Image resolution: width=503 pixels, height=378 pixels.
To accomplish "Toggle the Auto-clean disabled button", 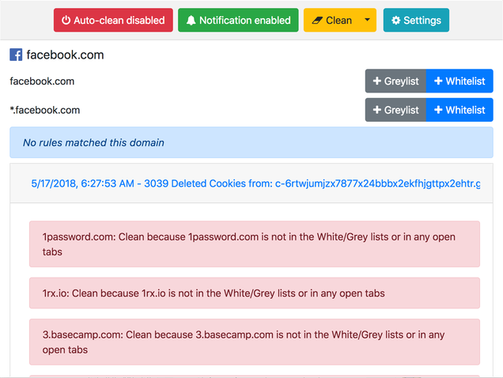I will point(113,21).
